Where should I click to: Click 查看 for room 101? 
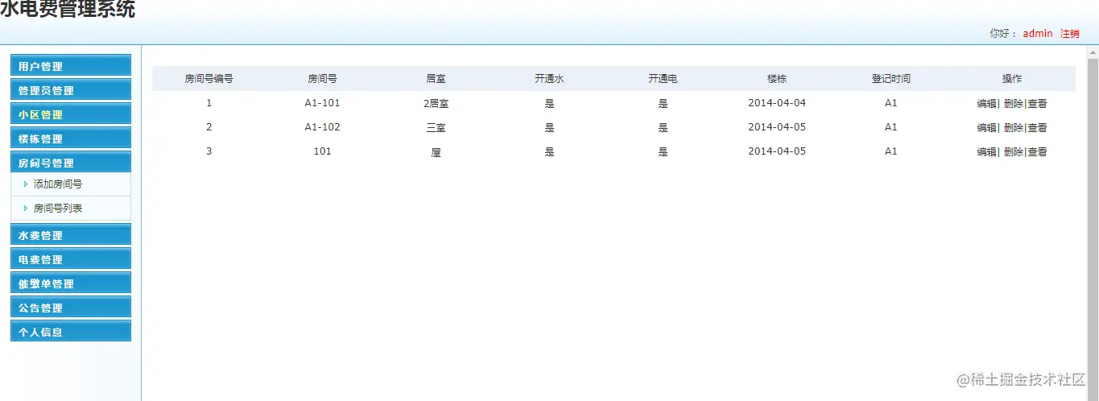[x=1038, y=152]
